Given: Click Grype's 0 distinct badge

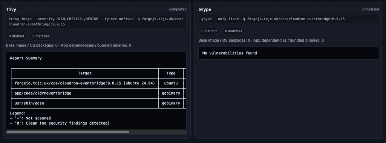Looking at the screenshot, I should point(209,31).
